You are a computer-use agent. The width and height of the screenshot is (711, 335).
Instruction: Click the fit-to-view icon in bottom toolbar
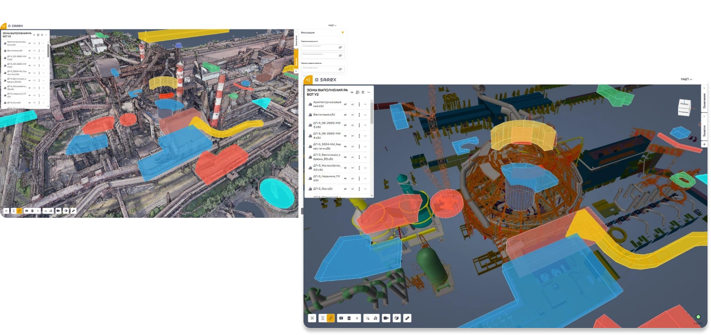tap(312, 318)
